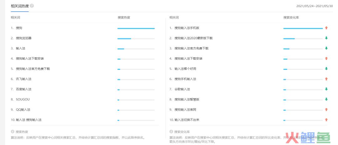Open the related word QQ输入法
338x145 pixels.
click(23, 109)
